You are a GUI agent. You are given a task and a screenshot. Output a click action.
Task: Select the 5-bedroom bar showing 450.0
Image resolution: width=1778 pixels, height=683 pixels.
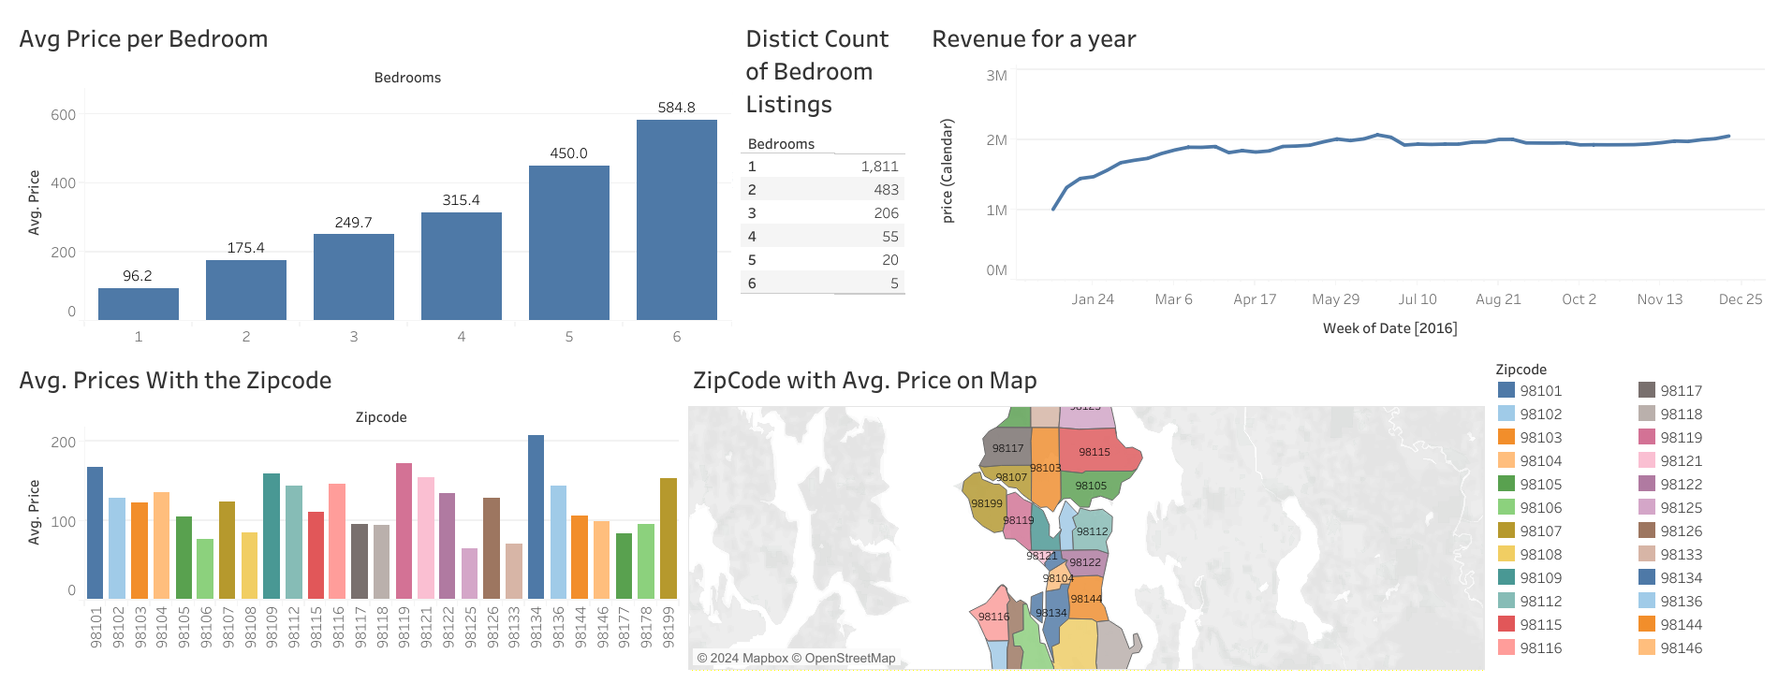[568, 243]
